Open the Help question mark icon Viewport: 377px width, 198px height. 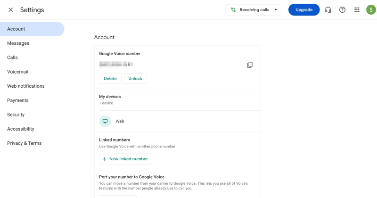pos(343,10)
